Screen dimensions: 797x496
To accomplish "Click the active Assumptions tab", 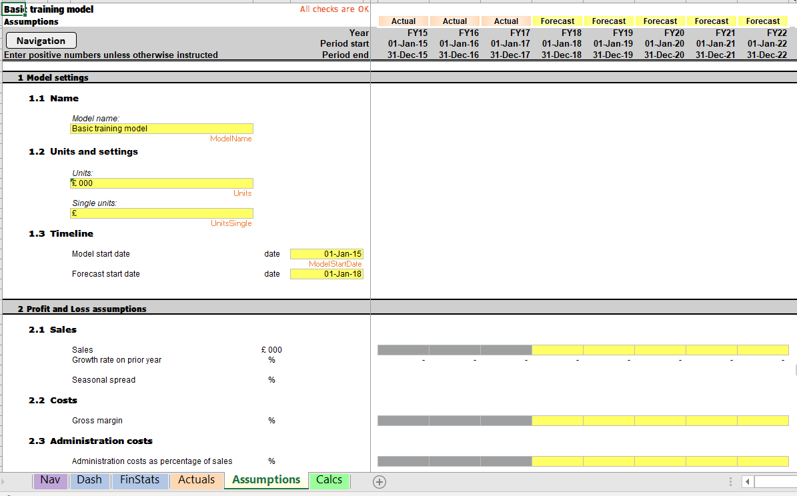I will tap(266, 480).
